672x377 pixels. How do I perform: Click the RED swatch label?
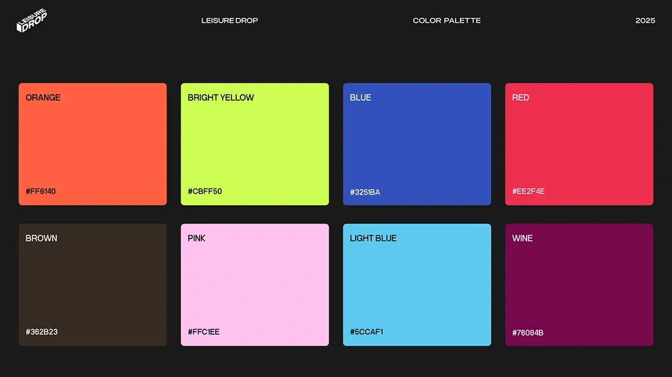tap(520, 97)
